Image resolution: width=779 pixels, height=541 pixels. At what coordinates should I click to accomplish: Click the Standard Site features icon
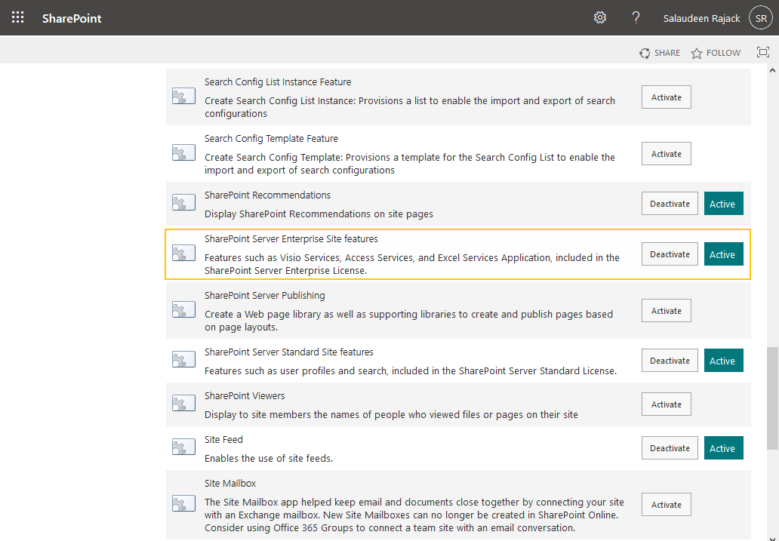pos(183,360)
